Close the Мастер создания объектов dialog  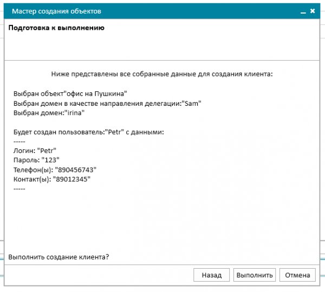point(313,11)
